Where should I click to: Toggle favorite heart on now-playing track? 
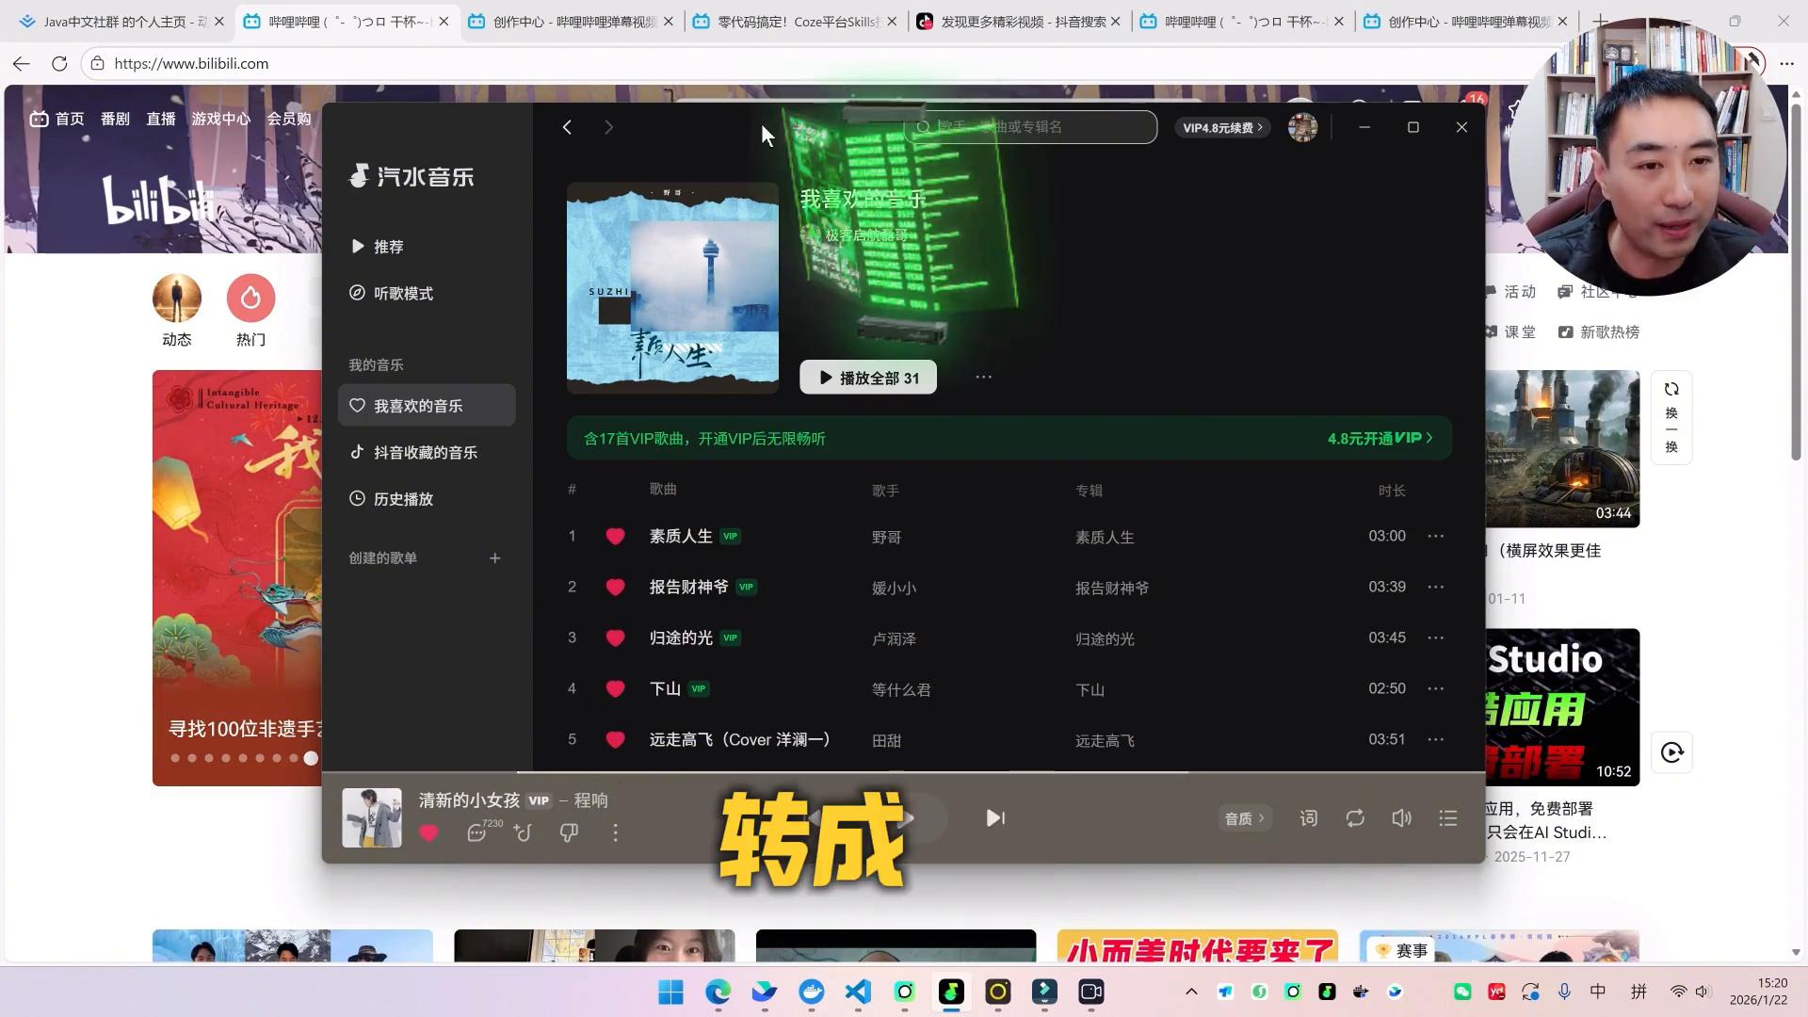(428, 833)
